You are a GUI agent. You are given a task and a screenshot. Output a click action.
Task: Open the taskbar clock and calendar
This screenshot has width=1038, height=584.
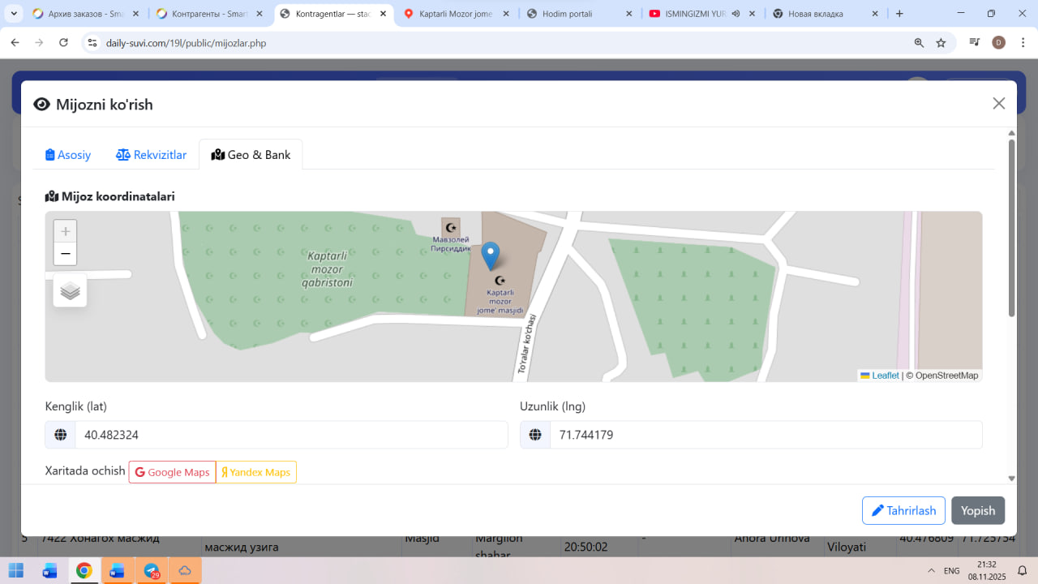[987, 570]
